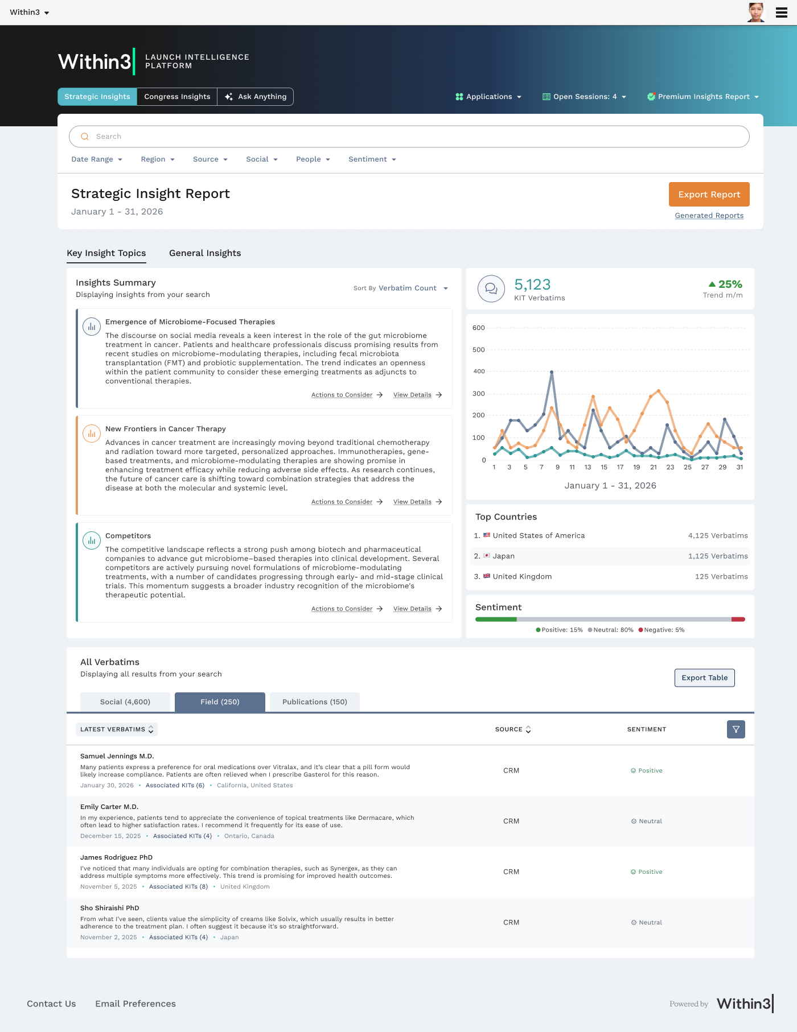Click the Export Report button

click(x=709, y=195)
